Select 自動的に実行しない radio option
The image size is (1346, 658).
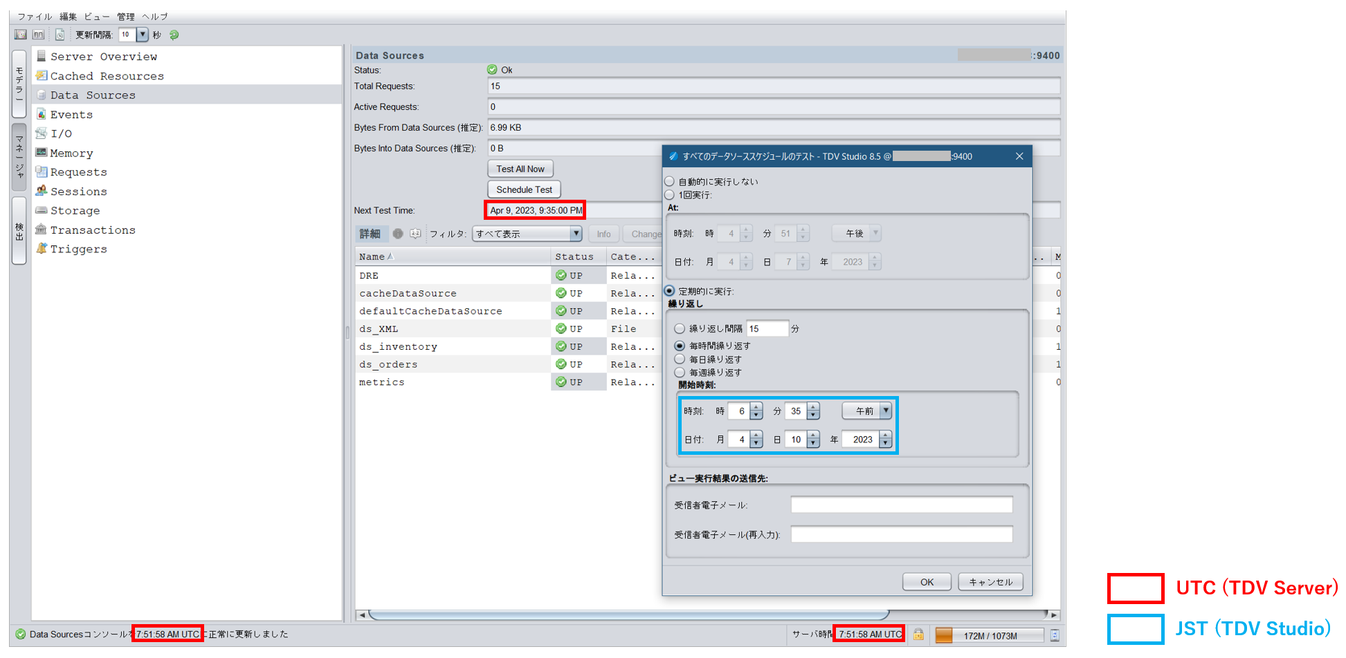pyautogui.click(x=669, y=181)
